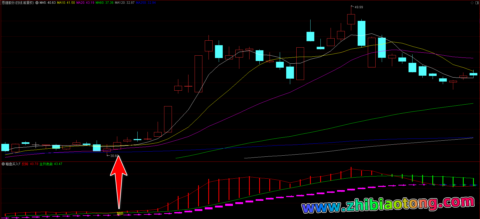Click the red 反转: 40.78 value
Screen dimensions: 480x219
click(30, 164)
